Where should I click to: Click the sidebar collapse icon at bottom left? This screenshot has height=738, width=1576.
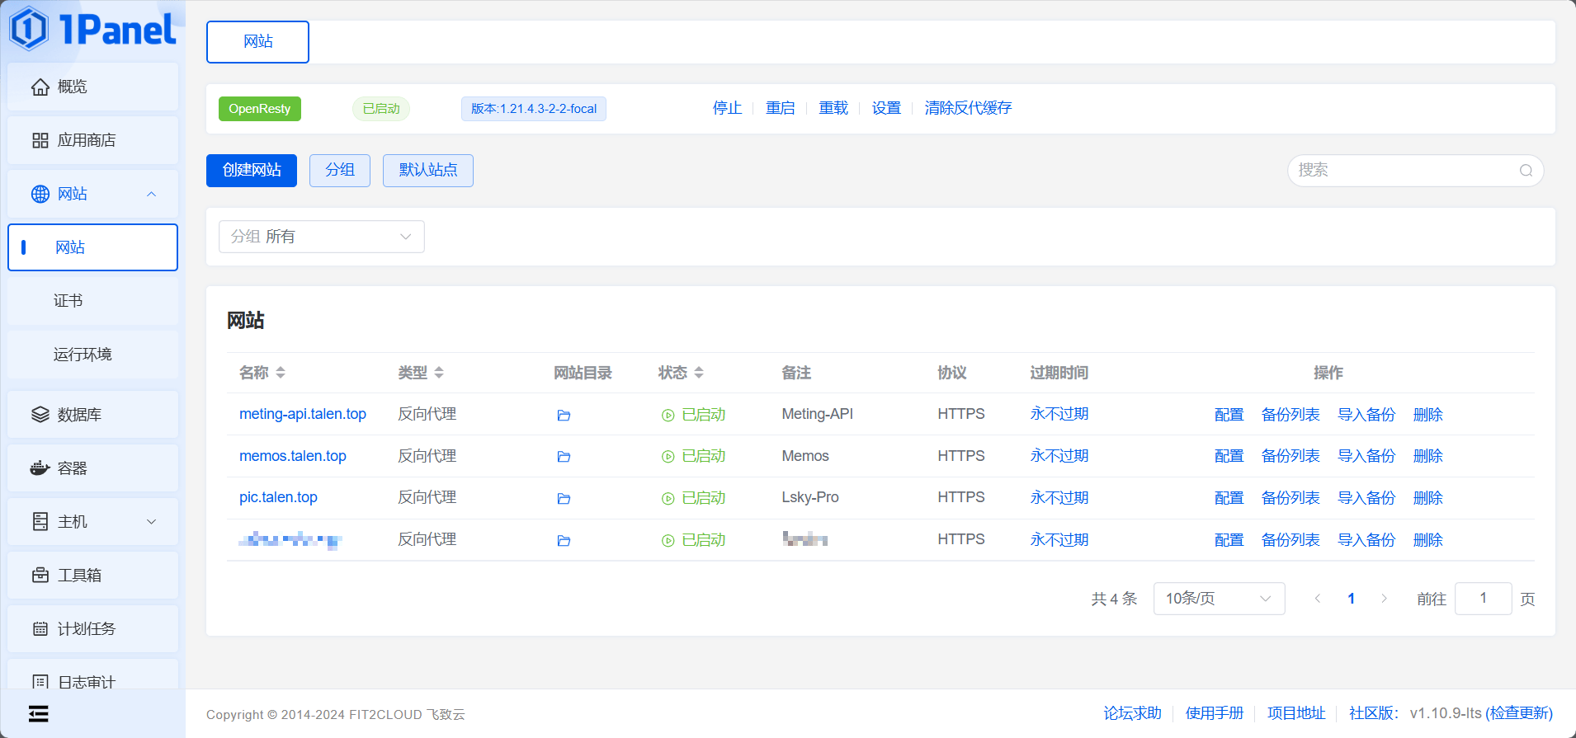coord(38,713)
